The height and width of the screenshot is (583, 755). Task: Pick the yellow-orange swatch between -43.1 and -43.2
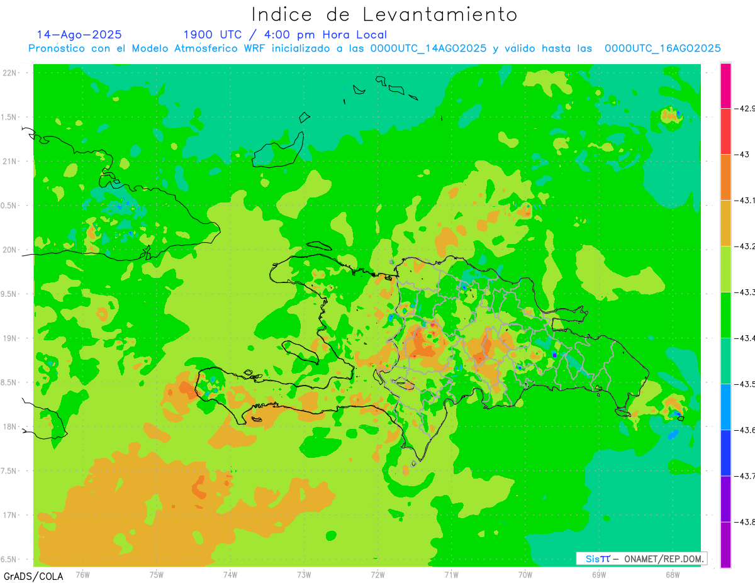(725, 223)
